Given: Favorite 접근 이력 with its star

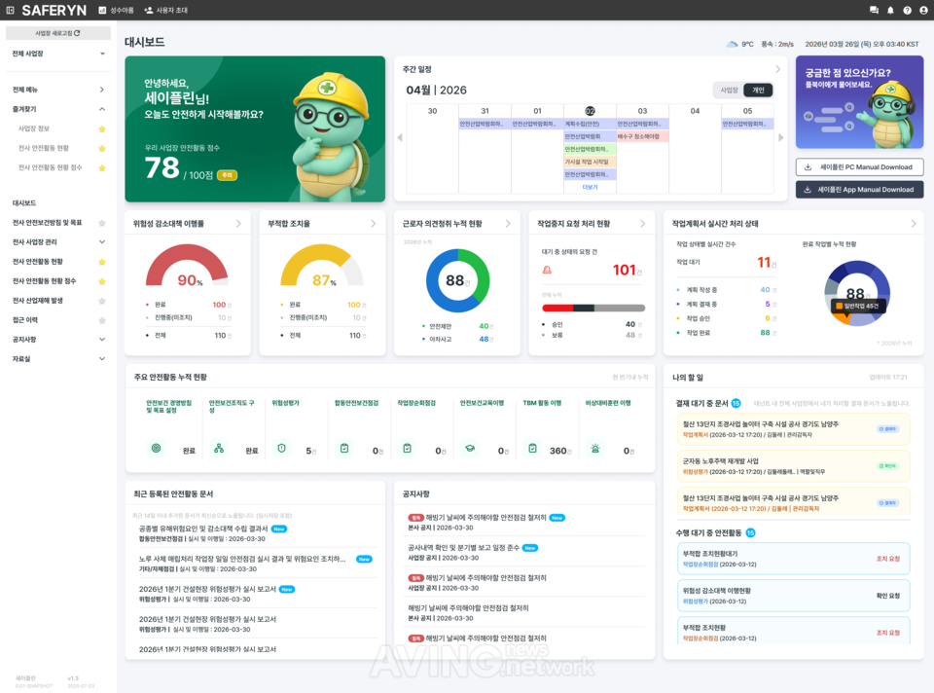Looking at the screenshot, I should pyautogui.click(x=102, y=320).
